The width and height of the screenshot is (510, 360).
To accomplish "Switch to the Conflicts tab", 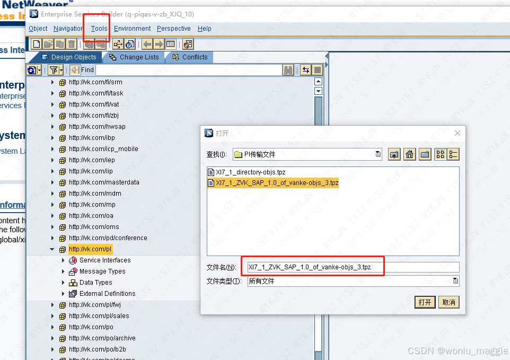I will pyautogui.click(x=190, y=57).
